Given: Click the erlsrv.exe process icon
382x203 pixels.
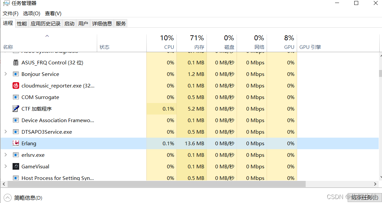Looking at the screenshot, I should [16, 155].
